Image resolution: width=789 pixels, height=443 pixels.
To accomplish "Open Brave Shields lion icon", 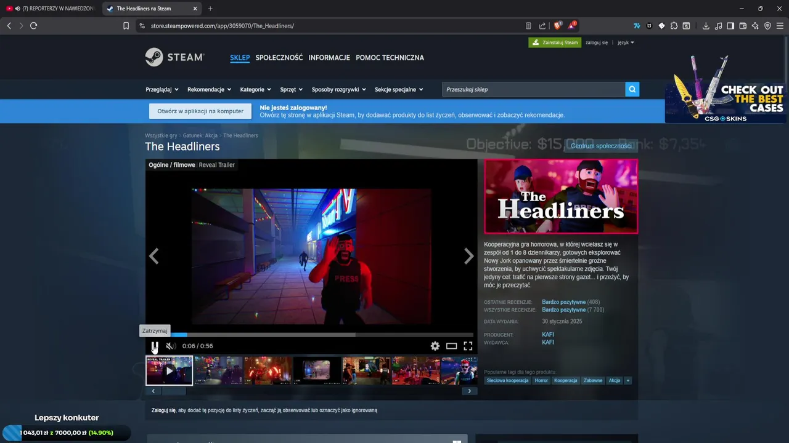I will 558,26.
